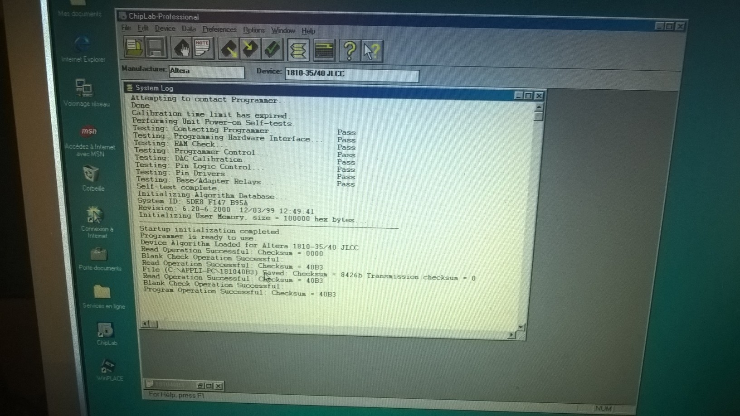Click the System Log vertical scrollbar up arrow

point(539,107)
